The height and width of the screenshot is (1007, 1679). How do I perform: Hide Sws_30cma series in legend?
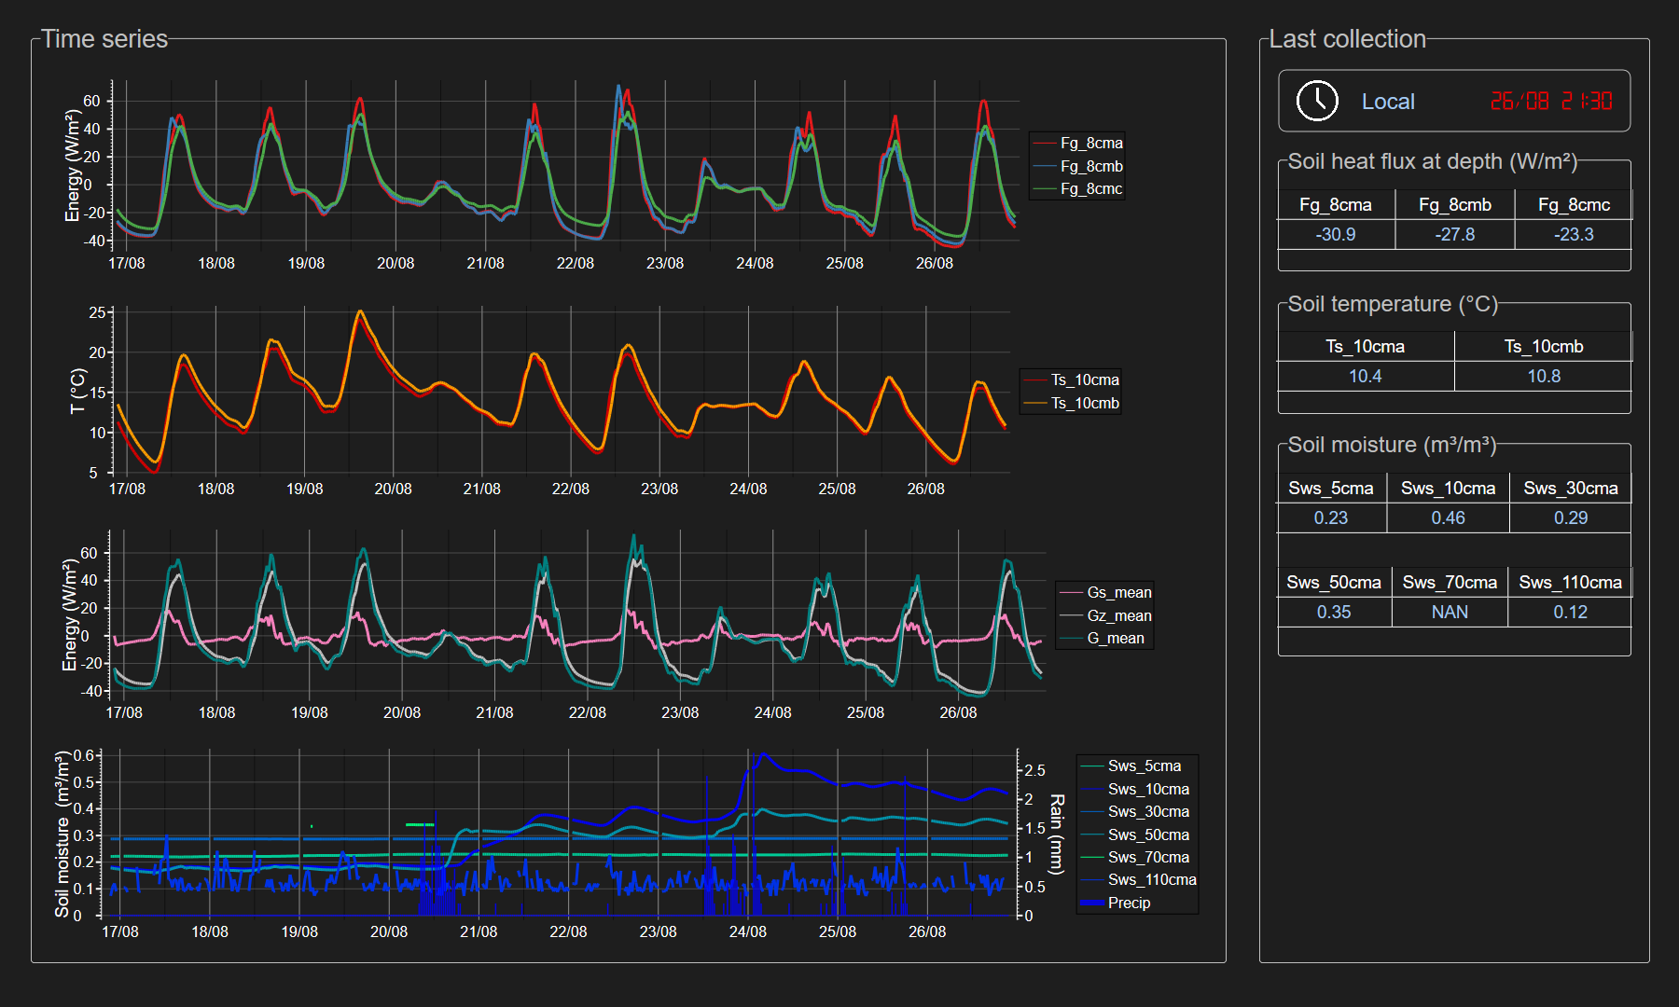pyautogui.click(x=1147, y=812)
